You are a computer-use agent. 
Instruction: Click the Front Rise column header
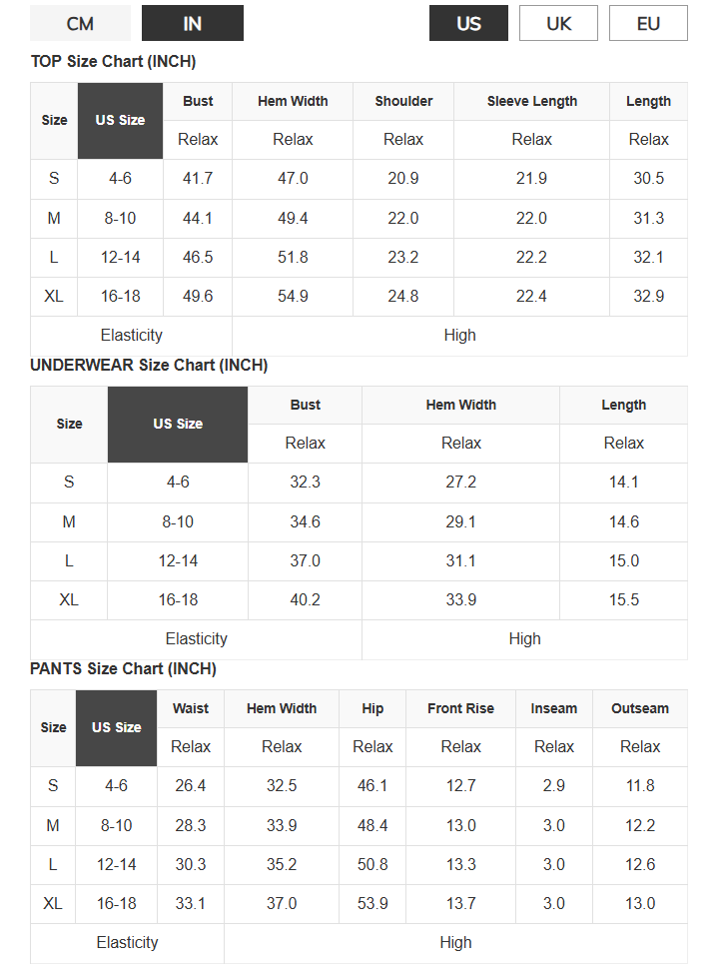click(x=460, y=708)
